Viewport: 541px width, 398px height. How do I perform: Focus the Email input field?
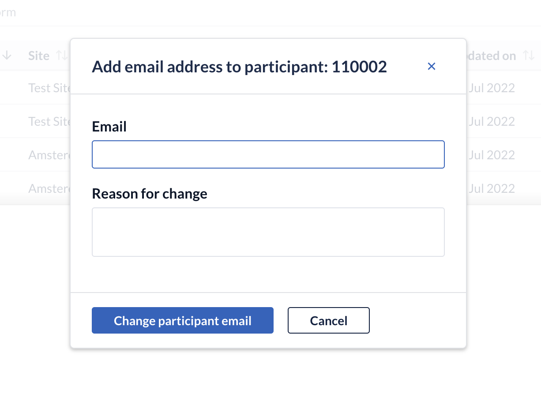click(268, 154)
